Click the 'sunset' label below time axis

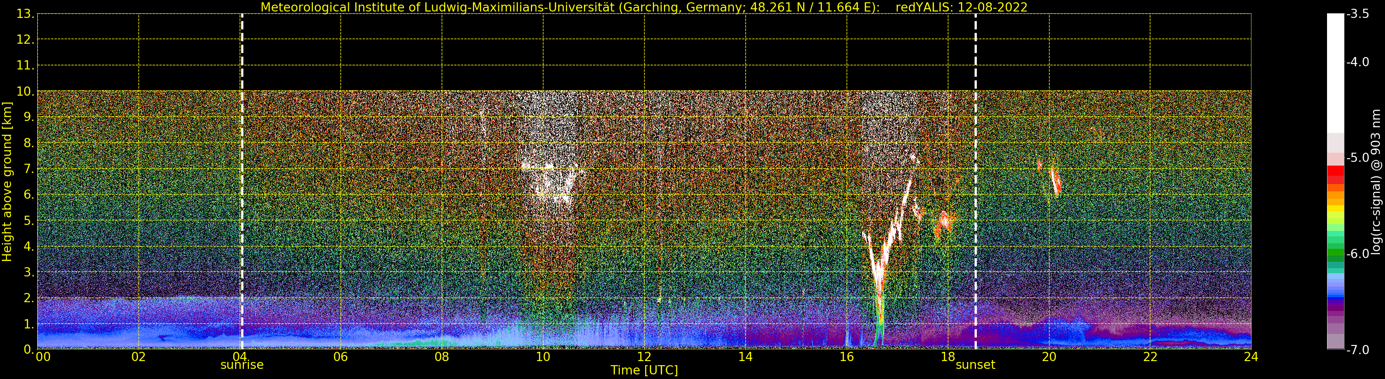(x=975, y=365)
